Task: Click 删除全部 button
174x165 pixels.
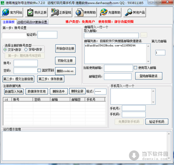Action: [77, 91]
